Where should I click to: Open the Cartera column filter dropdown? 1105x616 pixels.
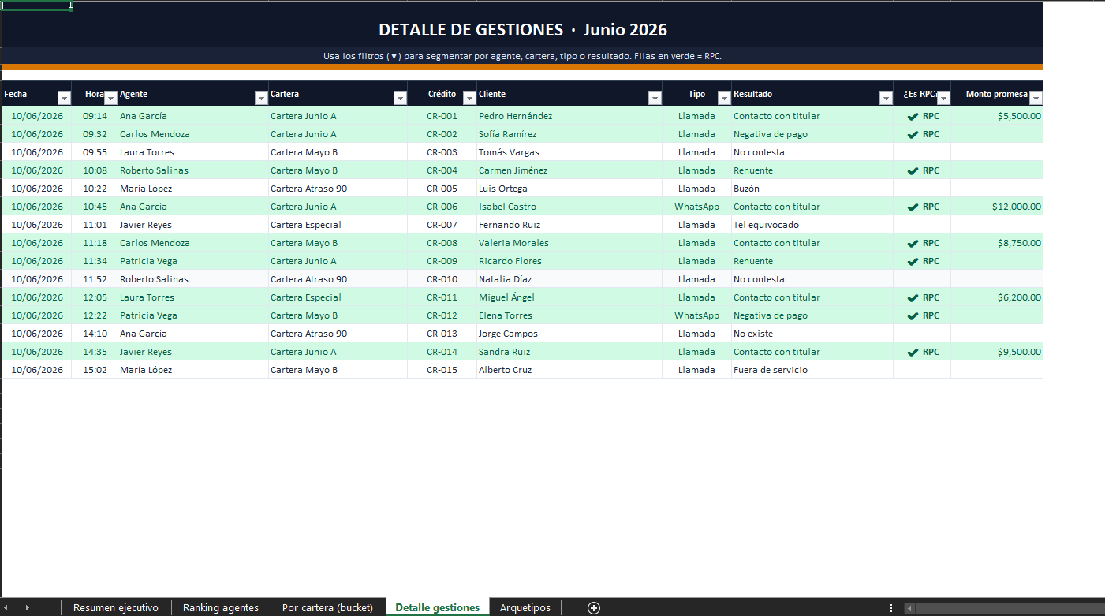tap(400, 99)
